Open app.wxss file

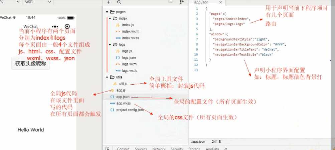click(x=124, y=103)
